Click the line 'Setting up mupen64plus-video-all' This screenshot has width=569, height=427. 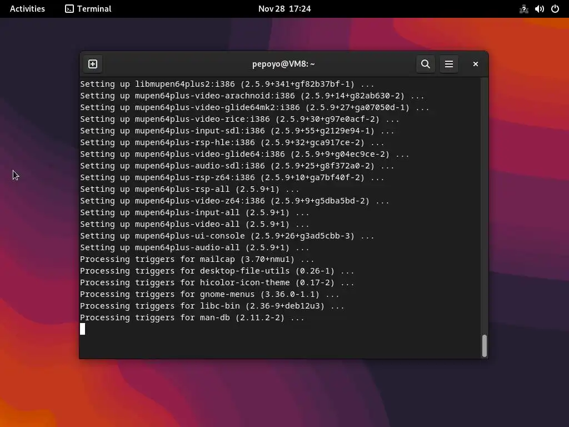click(x=194, y=224)
